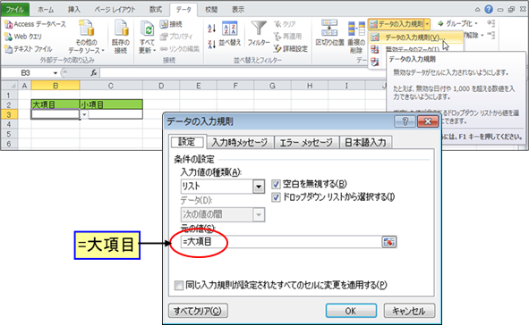Viewport: 529px width, 325px height.
Task: Click Refresh All button
Action: pyautogui.click(x=147, y=37)
